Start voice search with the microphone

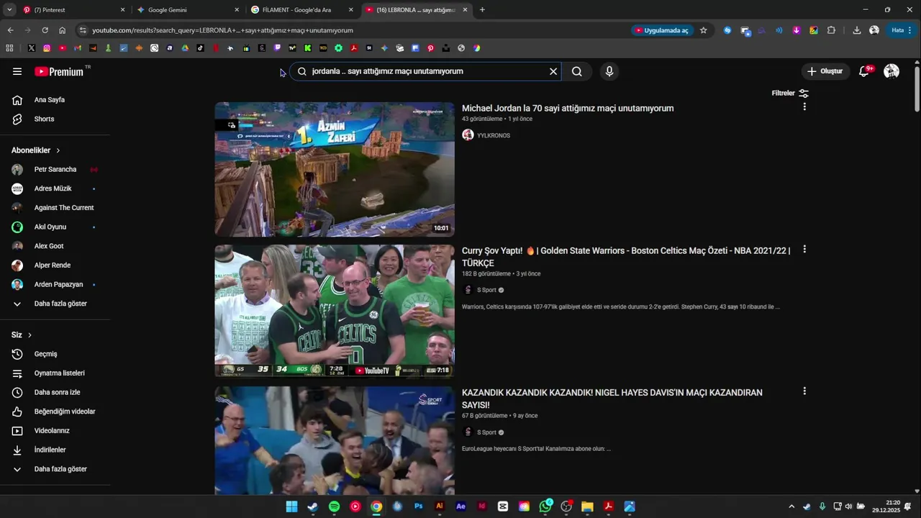point(609,71)
